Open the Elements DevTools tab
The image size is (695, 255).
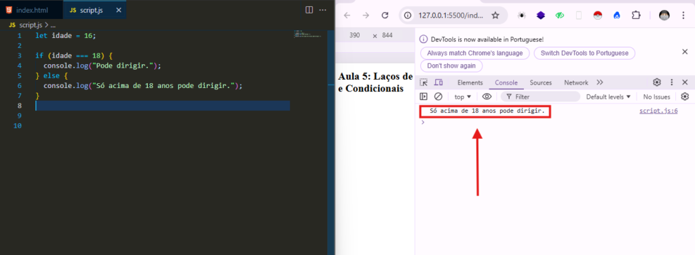(x=470, y=83)
